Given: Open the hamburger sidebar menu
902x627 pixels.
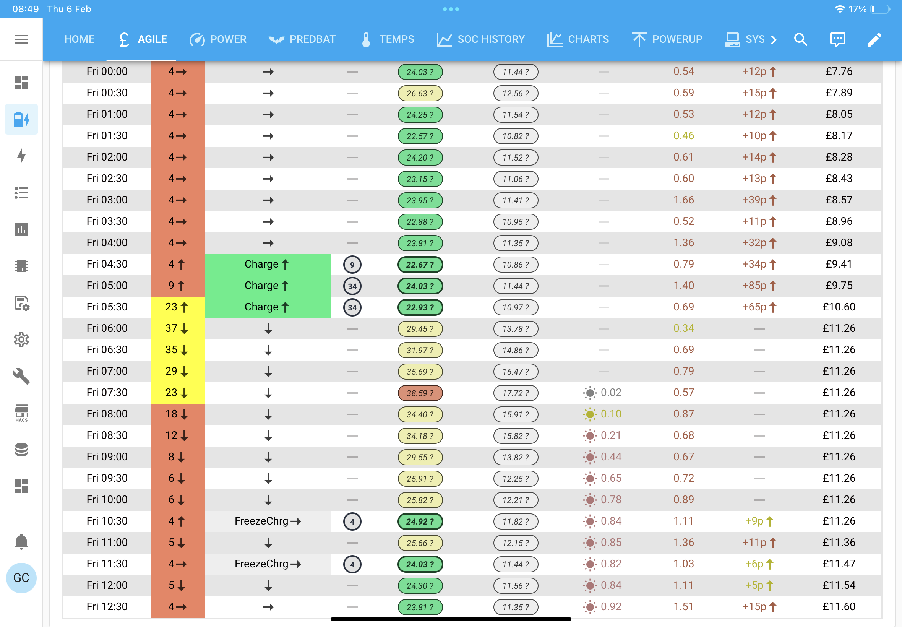Looking at the screenshot, I should pyautogui.click(x=21, y=39).
